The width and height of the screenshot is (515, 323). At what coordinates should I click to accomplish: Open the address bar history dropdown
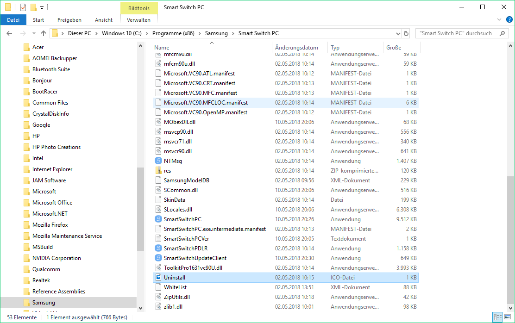[398, 33]
